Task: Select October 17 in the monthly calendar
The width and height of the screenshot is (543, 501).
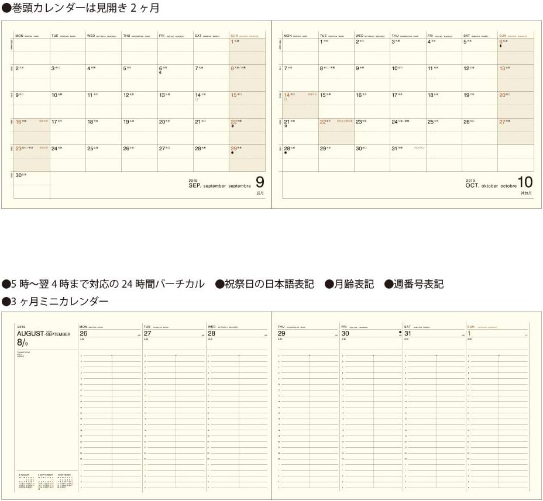Action: (408, 105)
